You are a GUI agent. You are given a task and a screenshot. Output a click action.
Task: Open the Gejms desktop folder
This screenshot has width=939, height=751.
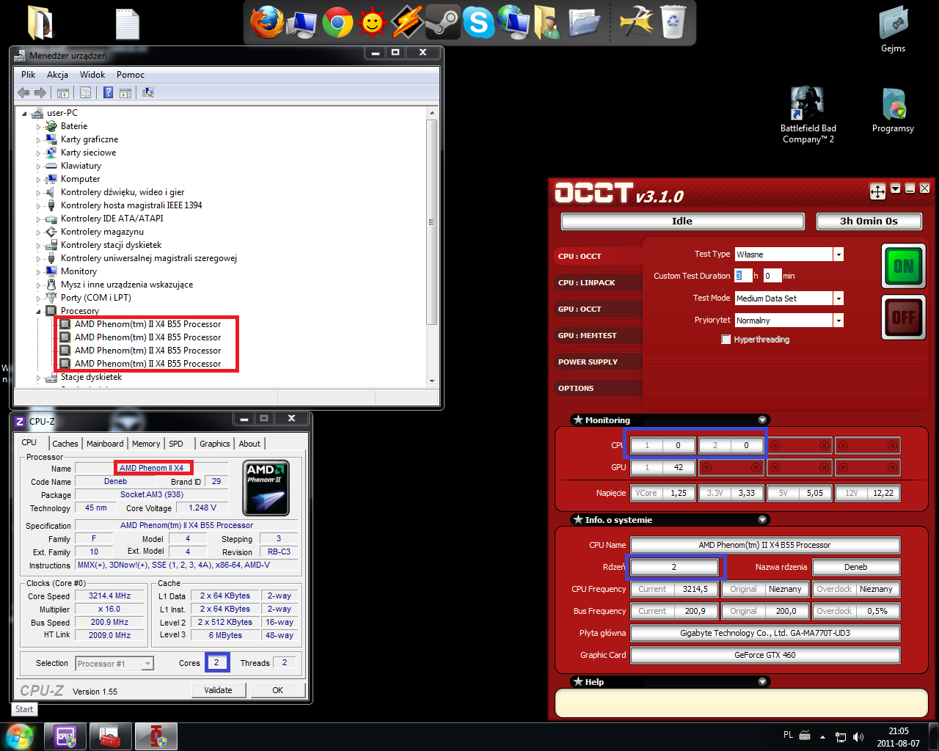click(893, 29)
